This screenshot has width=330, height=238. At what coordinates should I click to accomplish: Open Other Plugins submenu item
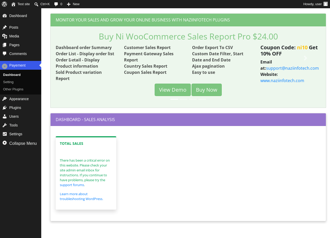coord(13,89)
